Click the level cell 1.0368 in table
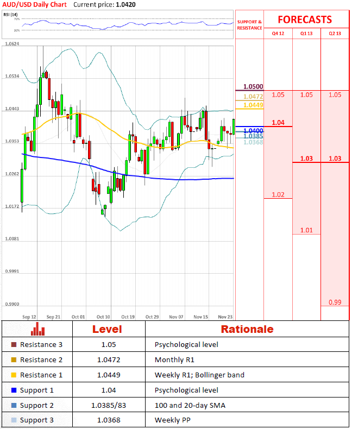The height and width of the screenshot is (429, 352). [109, 420]
